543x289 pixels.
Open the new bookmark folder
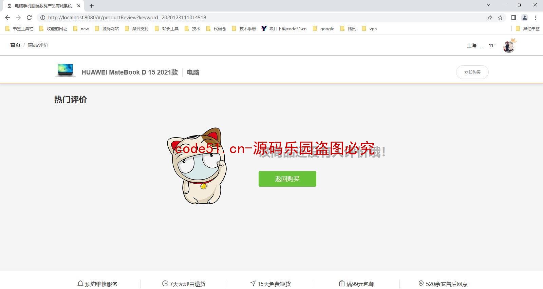[81, 29]
